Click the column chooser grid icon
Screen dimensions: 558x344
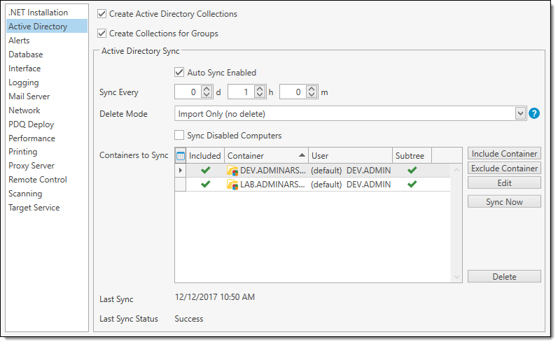coord(180,156)
